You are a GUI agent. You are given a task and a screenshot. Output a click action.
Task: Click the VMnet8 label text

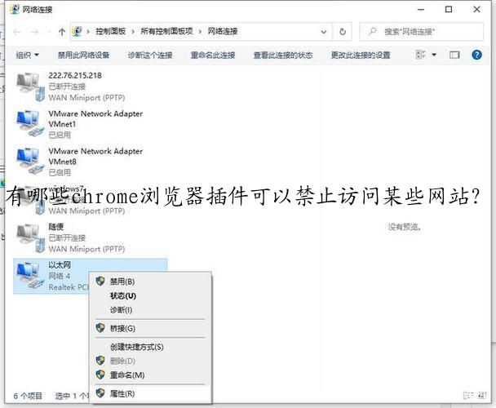coord(62,162)
